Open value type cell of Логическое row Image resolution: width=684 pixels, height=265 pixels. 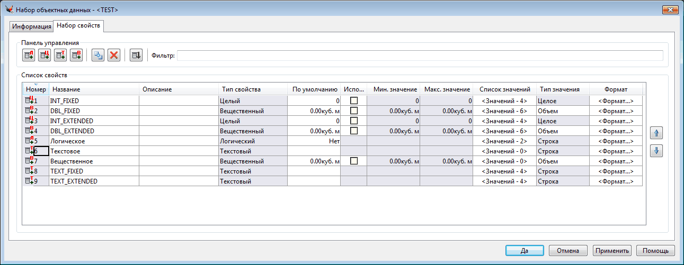point(562,141)
